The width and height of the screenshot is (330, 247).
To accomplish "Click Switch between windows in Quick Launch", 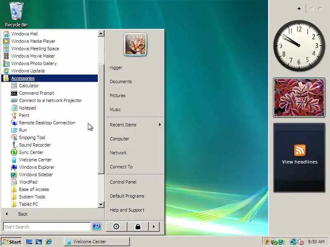I will point(39,242).
